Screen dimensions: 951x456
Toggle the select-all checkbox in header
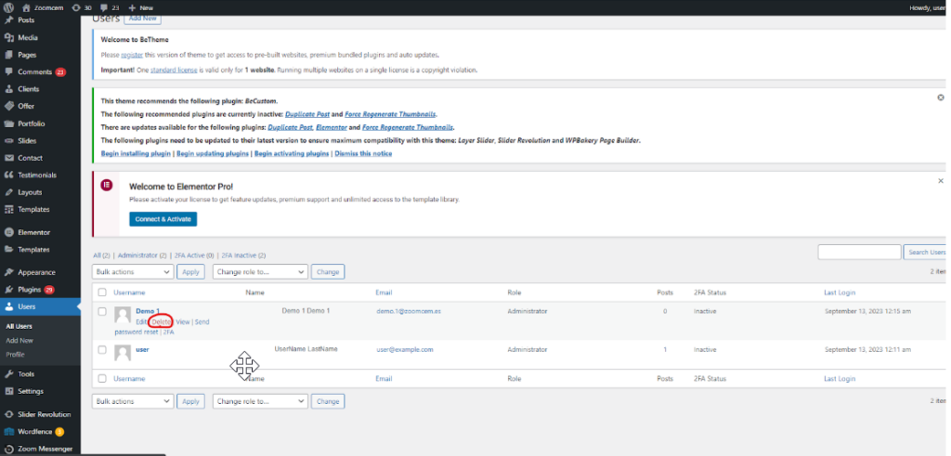pyautogui.click(x=101, y=293)
